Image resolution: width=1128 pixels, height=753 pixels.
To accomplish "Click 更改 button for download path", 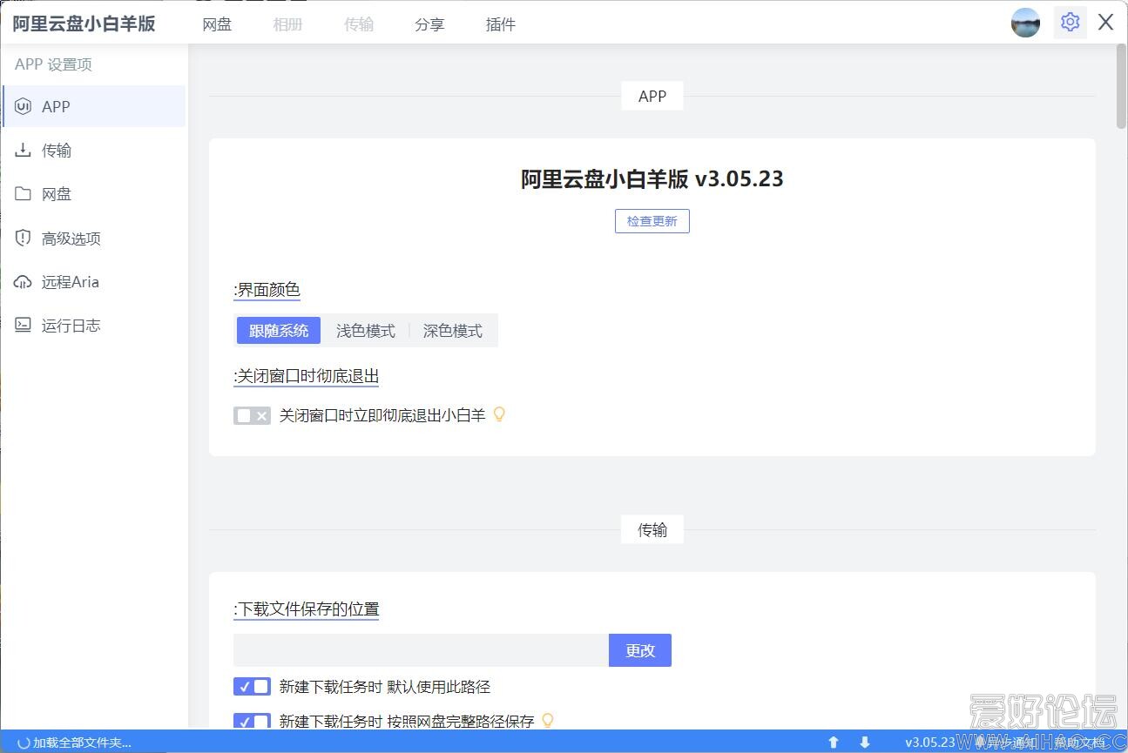I will tap(640, 650).
